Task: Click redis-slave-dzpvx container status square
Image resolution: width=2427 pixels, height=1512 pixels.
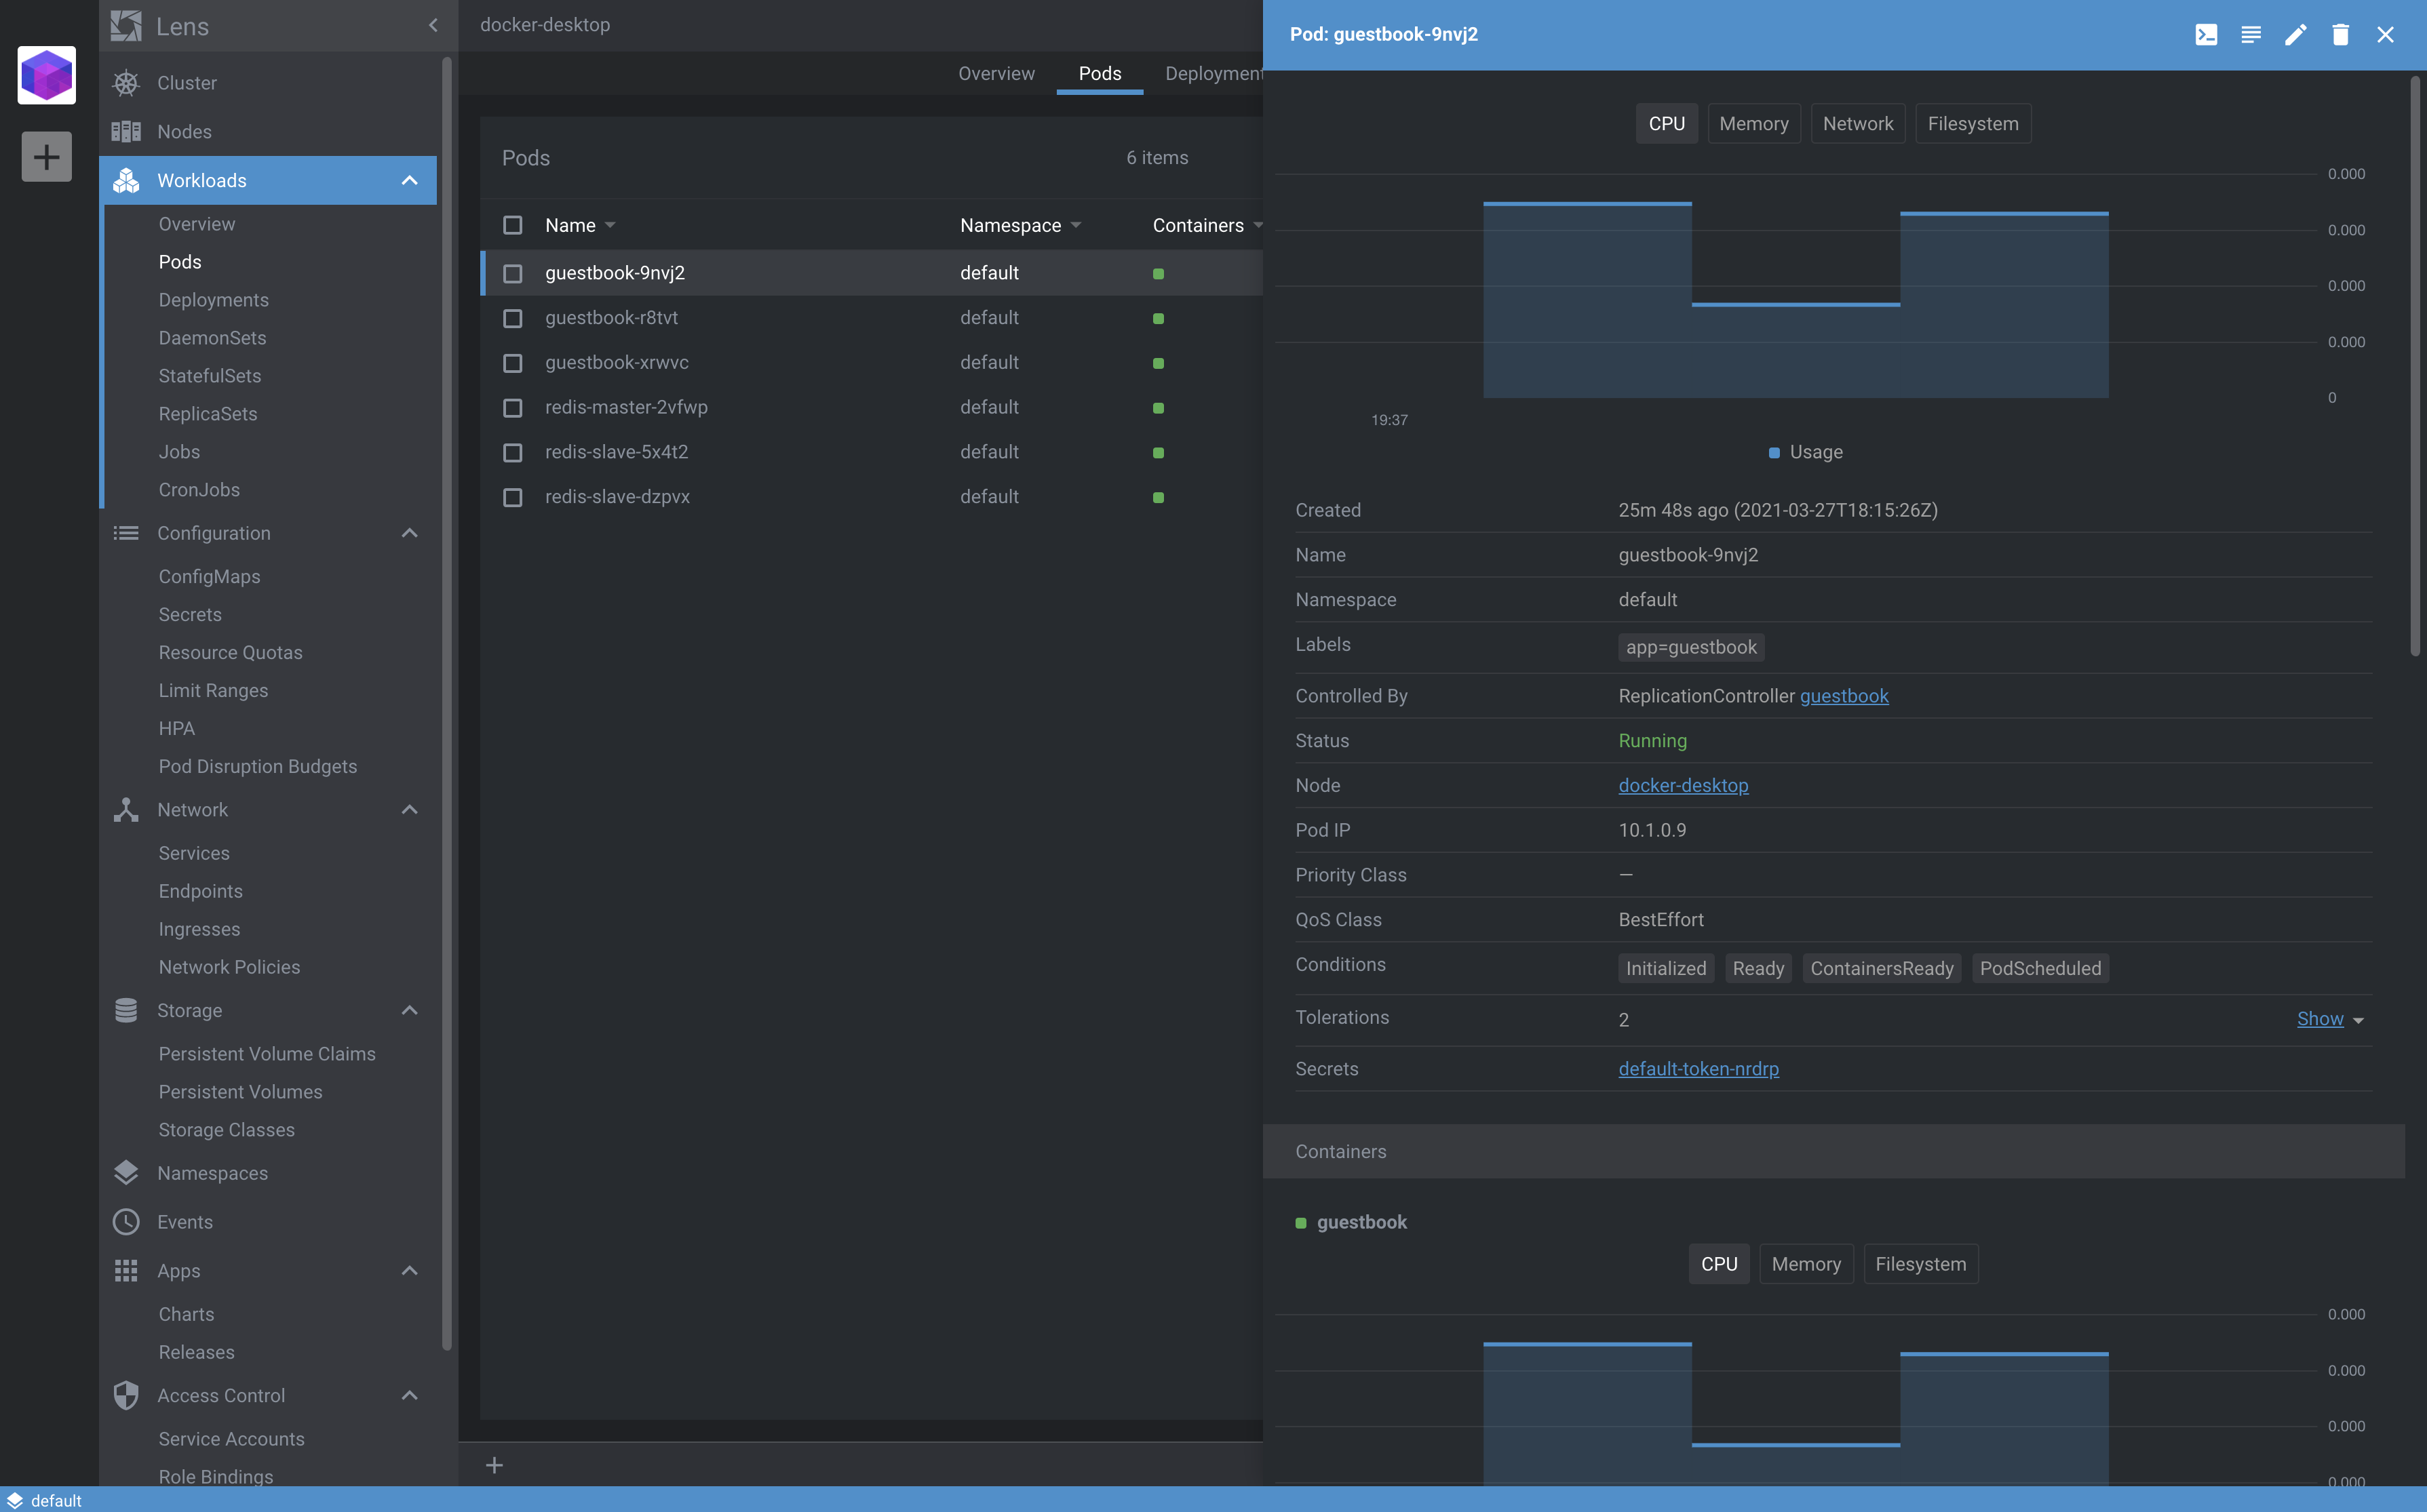Action: 1159,498
